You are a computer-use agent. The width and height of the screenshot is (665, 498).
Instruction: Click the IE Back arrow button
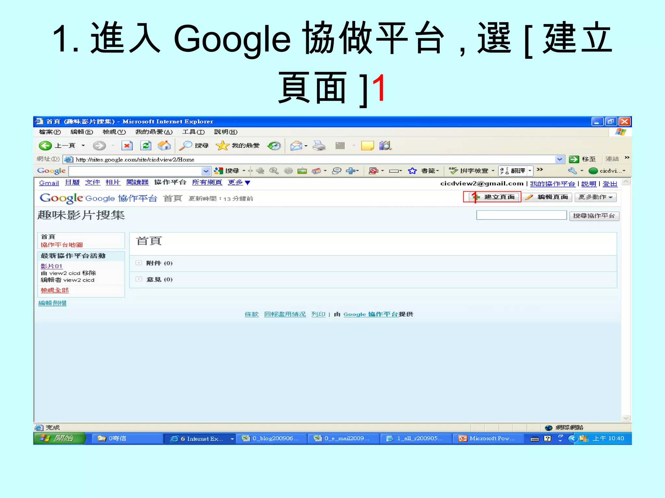point(45,146)
